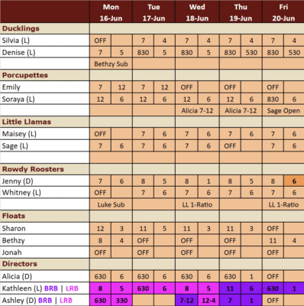Select the Mon 16-Jun column header
The height and width of the screenshot is (306, 304).
111,11
